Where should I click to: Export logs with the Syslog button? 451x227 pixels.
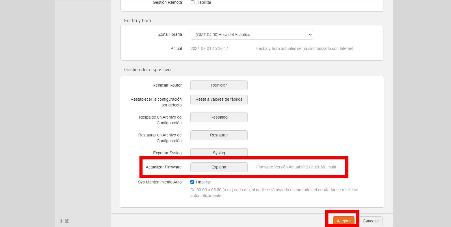pyautogui.click(x=219, y=153)
